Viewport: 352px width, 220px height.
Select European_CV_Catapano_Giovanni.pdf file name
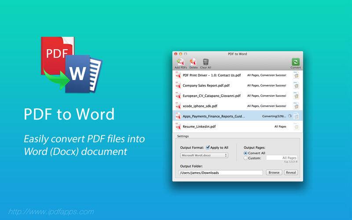pos(212,96)
